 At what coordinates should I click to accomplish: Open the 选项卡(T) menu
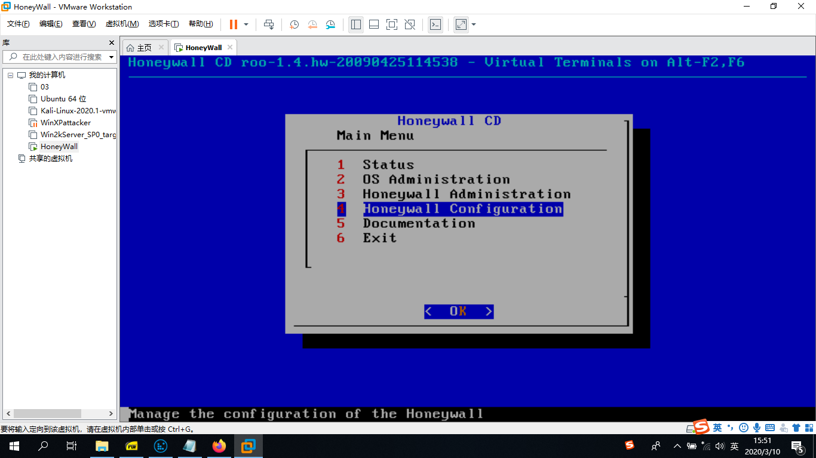coord(164,24)
